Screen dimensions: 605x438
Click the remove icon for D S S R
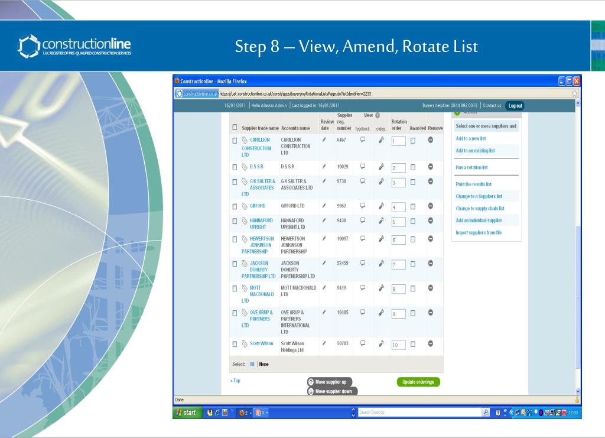point(430,167)
